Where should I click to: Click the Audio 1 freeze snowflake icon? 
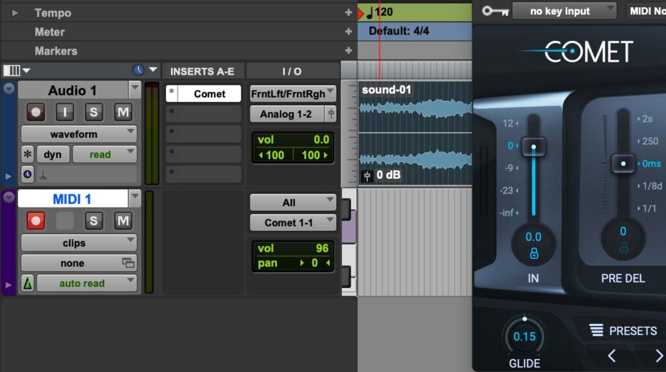pyautogui.click(x=27, y=155)
